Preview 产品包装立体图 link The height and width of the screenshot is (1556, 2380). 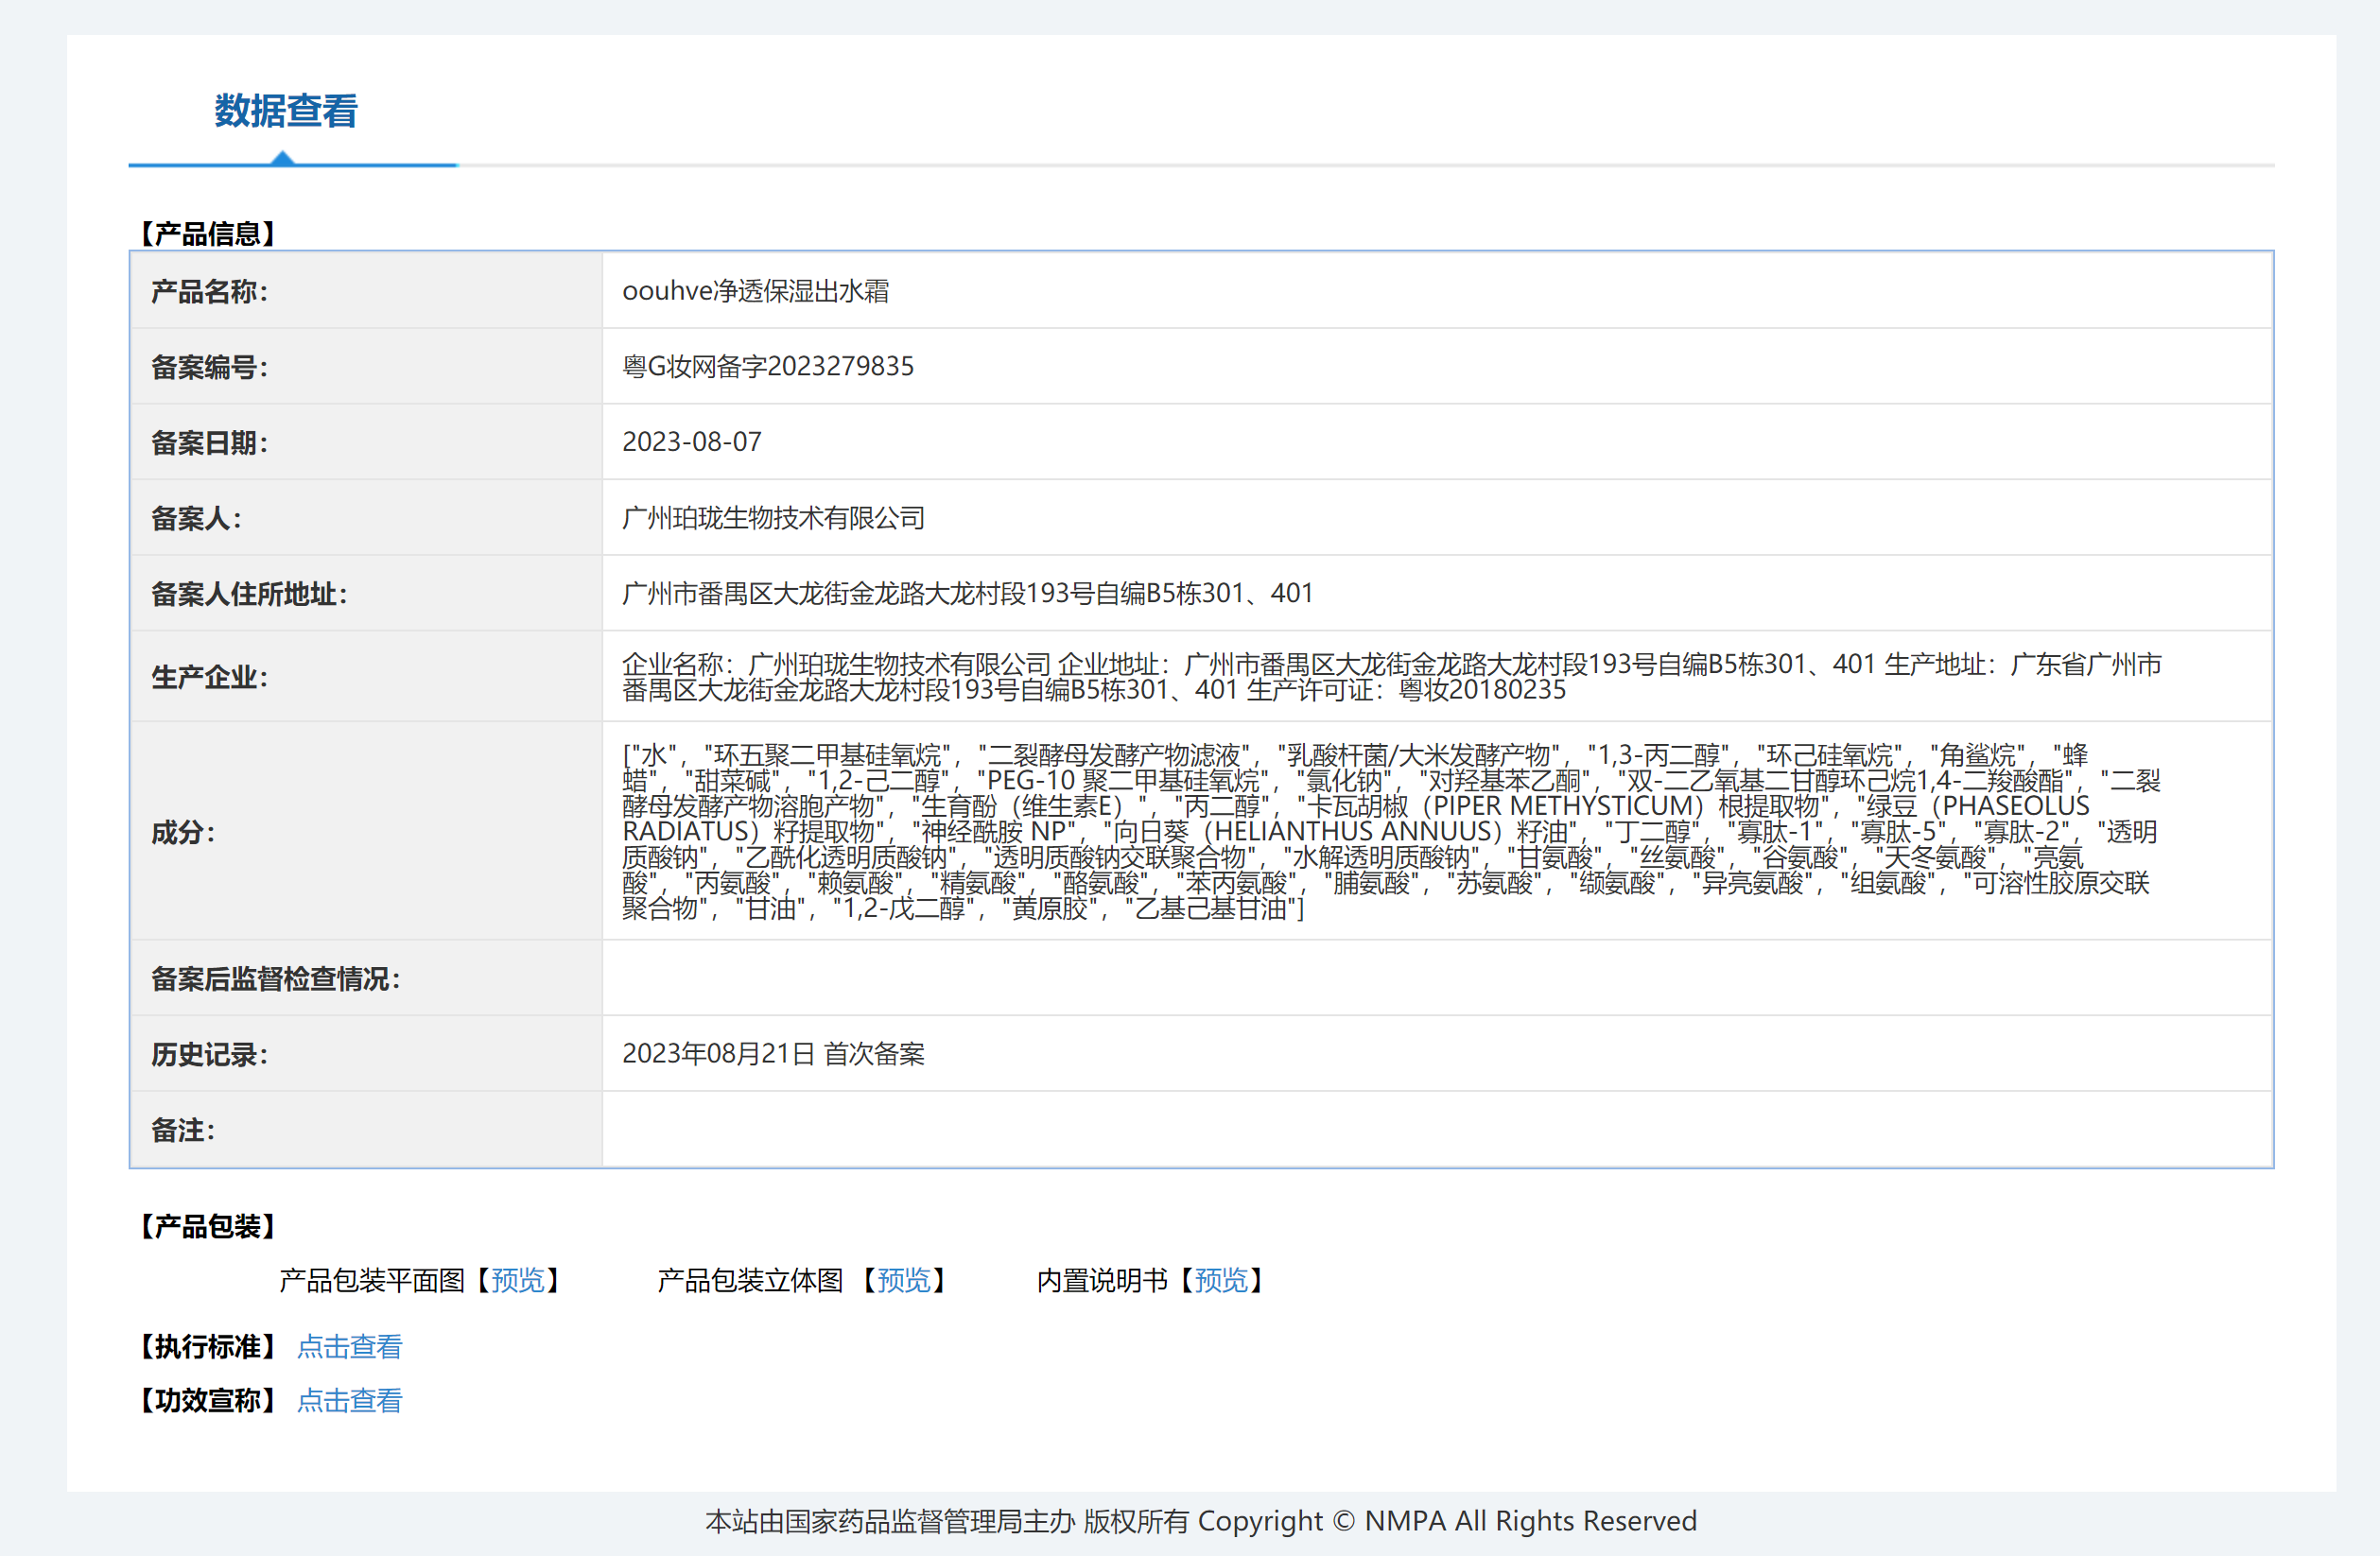pos(903,1280)
